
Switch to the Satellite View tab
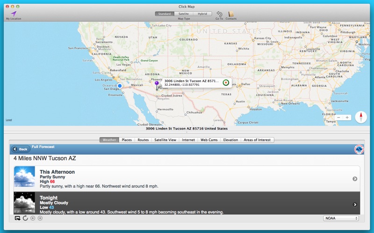165,140
